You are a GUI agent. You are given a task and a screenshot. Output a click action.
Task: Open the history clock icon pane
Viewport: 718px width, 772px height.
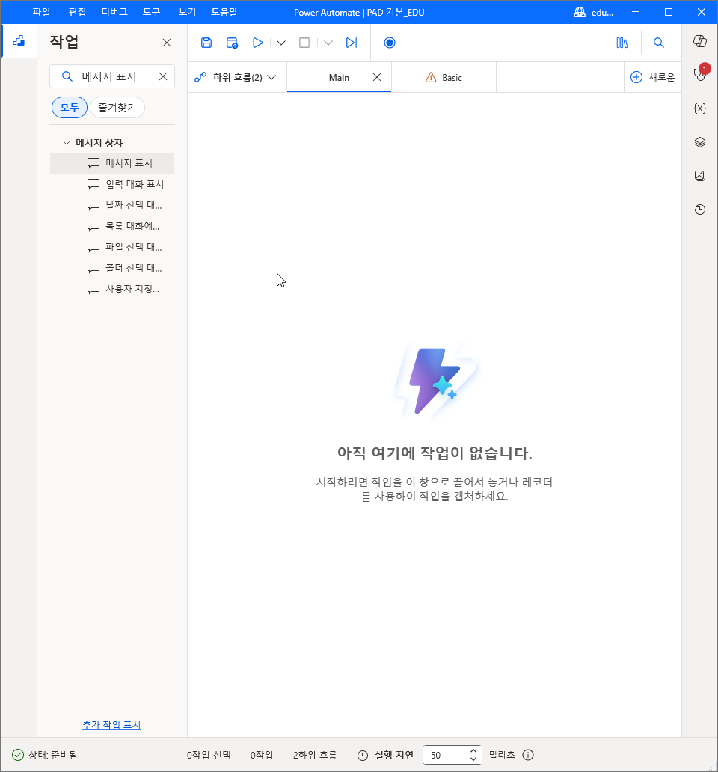click(700, 209)
